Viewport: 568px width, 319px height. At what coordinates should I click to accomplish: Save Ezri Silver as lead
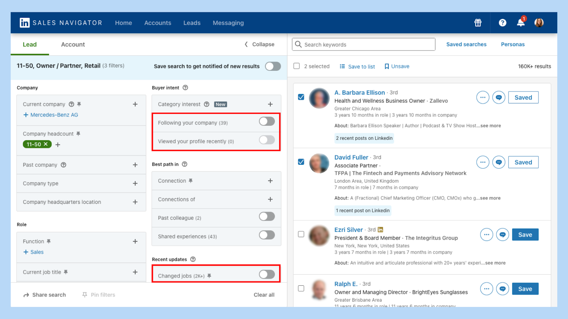(525, 235)
